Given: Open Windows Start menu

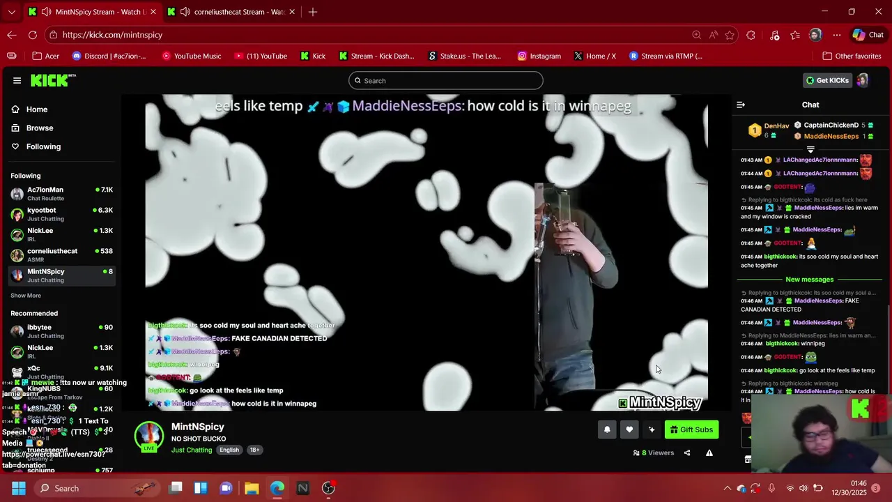Looking at the screenshot, I should tap(19, 488).
